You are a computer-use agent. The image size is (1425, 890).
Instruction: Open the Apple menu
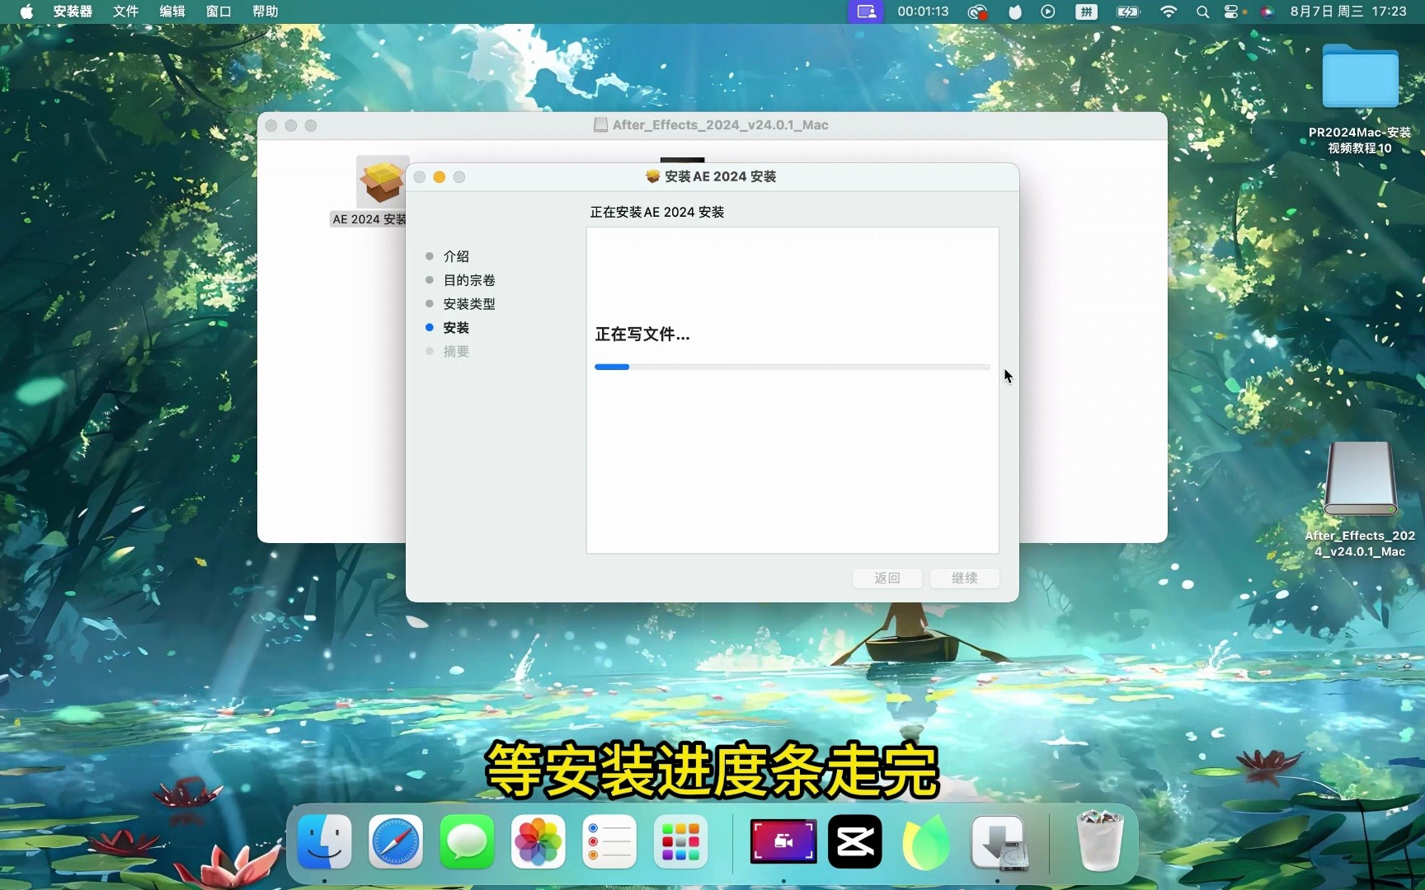(x=26, y=12)
